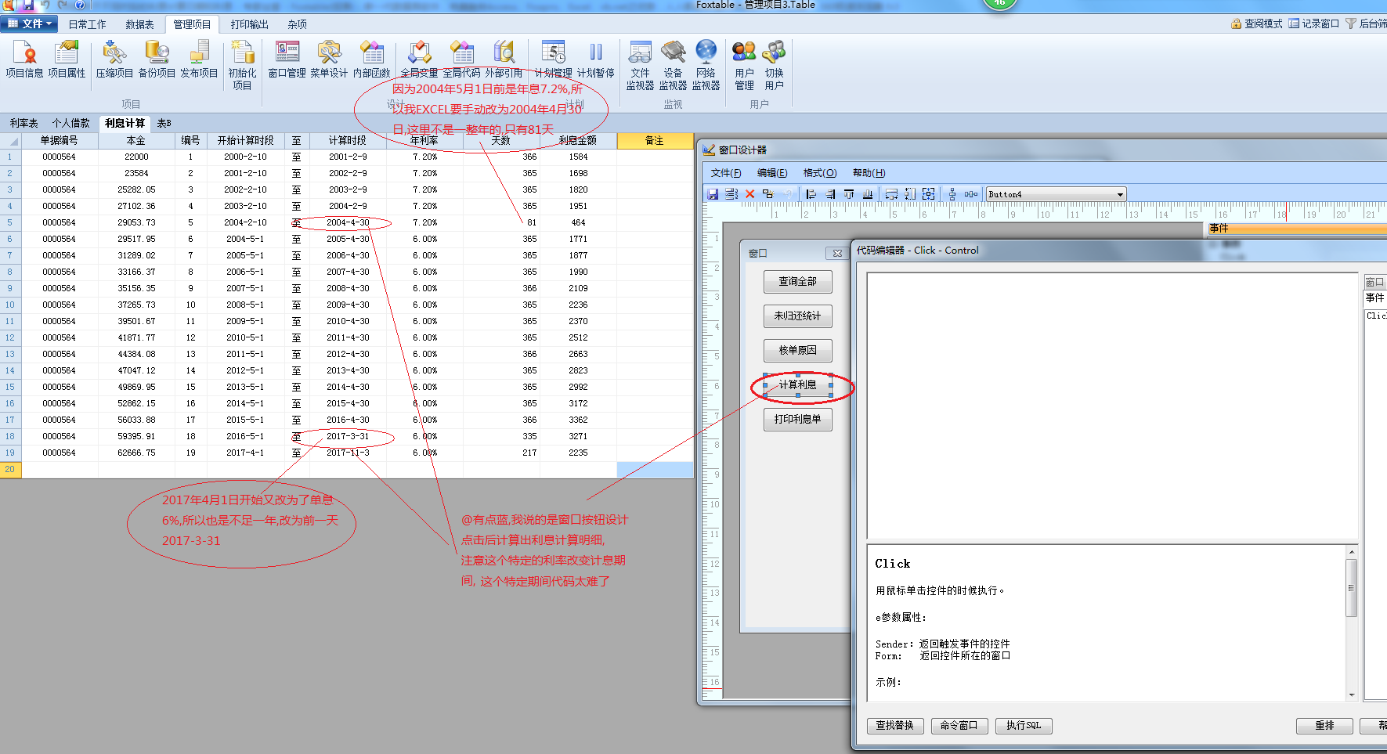Screen dimensions: 1387x754
Task: Click the 备份项目 backup icon
Action: tap(157, 60)
